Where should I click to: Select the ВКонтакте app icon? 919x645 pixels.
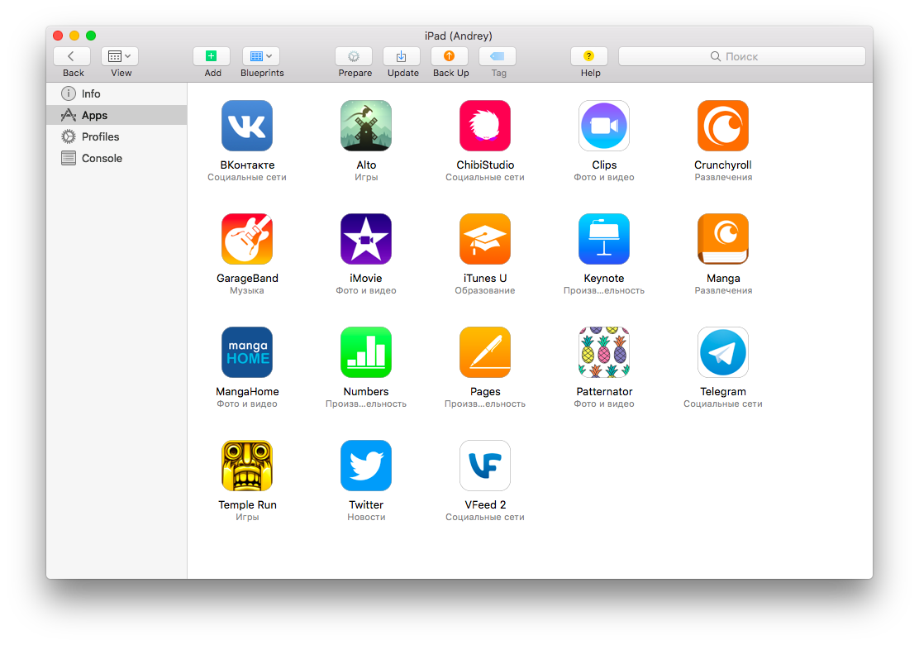pyautogui.click(x=247, y=126)
